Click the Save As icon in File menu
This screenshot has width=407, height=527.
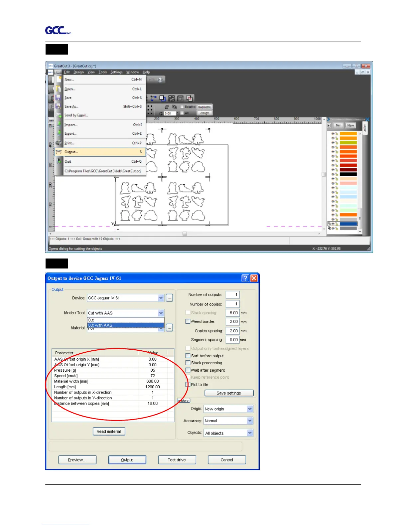coord(59,106)
